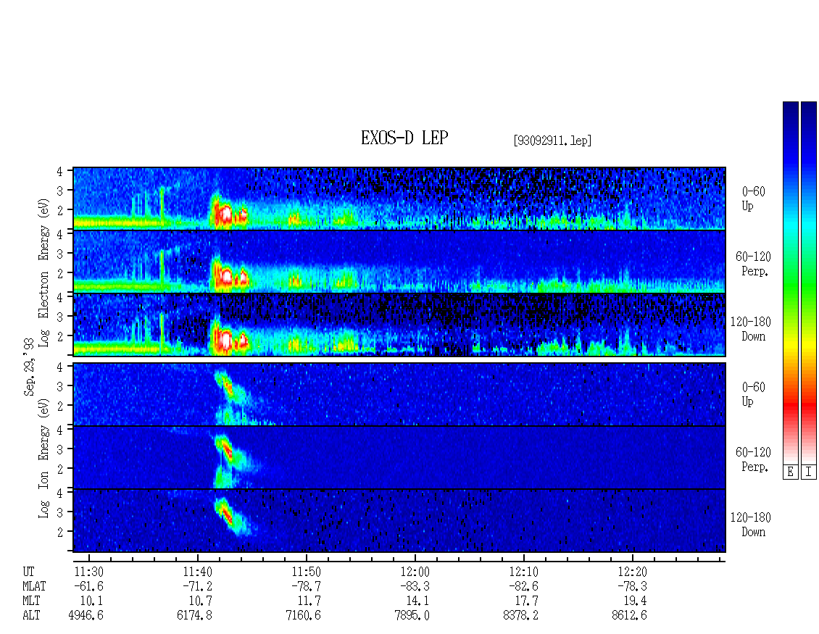Screen dimensions: 819x634
Task: Highlight the altitude value 6174.8
Action: (x=194, y=616)
